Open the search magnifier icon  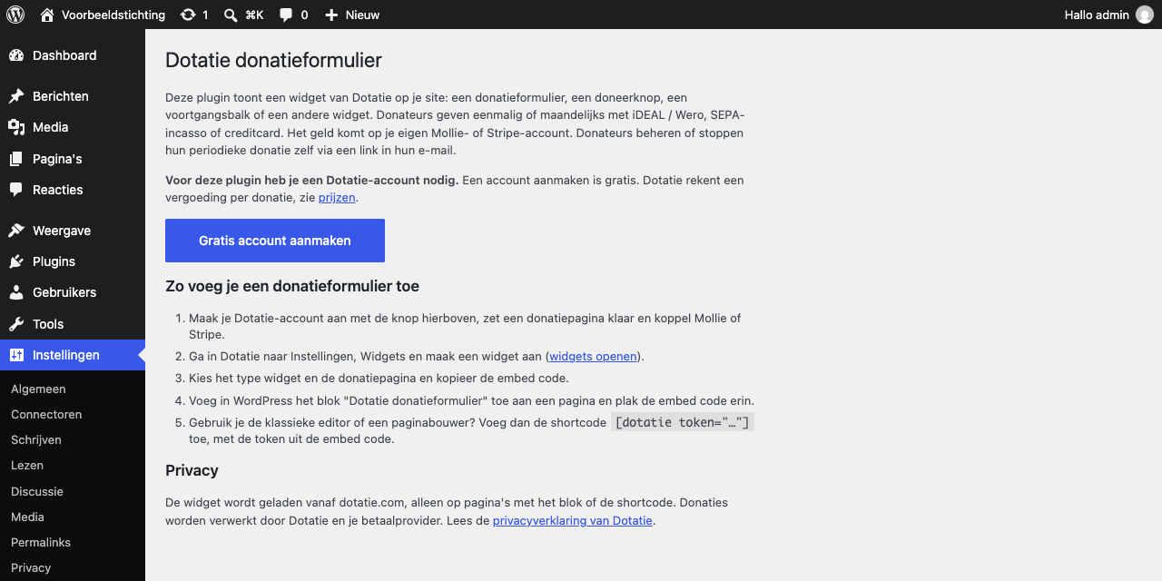point(231,15)
